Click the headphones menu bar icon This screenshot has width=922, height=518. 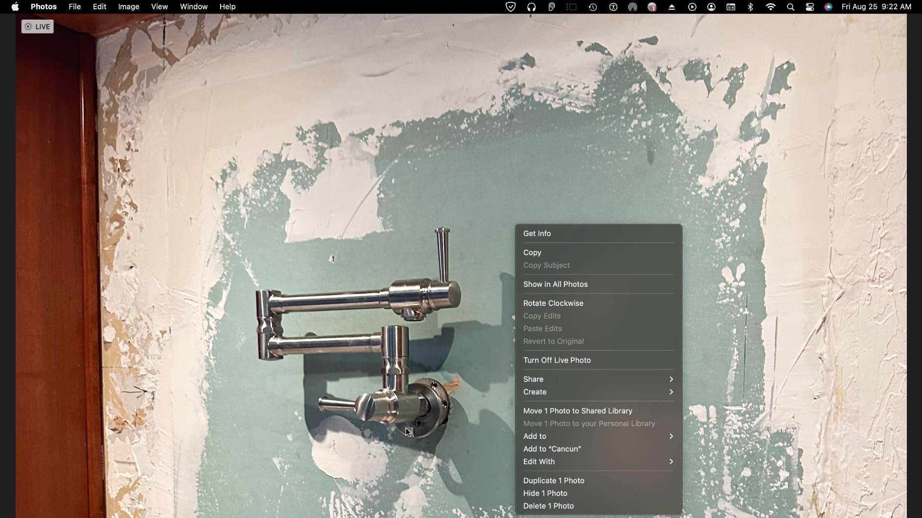531,7
